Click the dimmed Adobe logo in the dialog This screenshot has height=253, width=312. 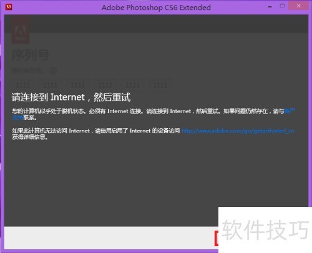[x=20, y=30]
